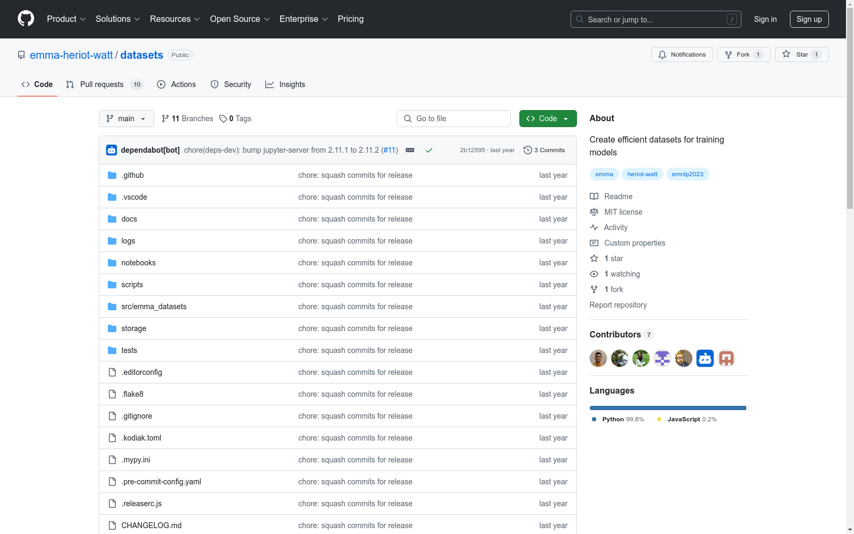Click the storage folder icon
The height and width of the screenshot is (534, 854).
(112, 328)
